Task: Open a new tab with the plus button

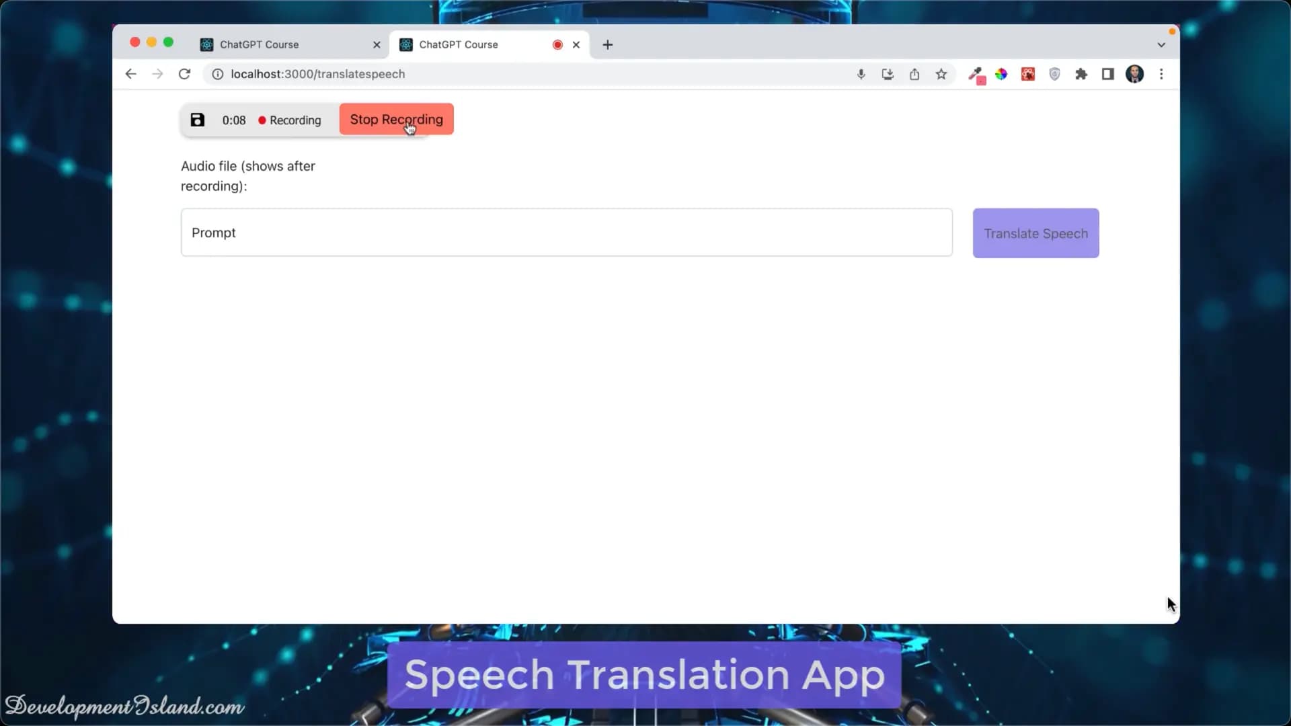Action: coord(607,44)
